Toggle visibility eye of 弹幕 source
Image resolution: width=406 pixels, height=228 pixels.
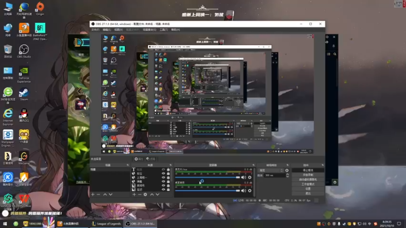[163, 181]
